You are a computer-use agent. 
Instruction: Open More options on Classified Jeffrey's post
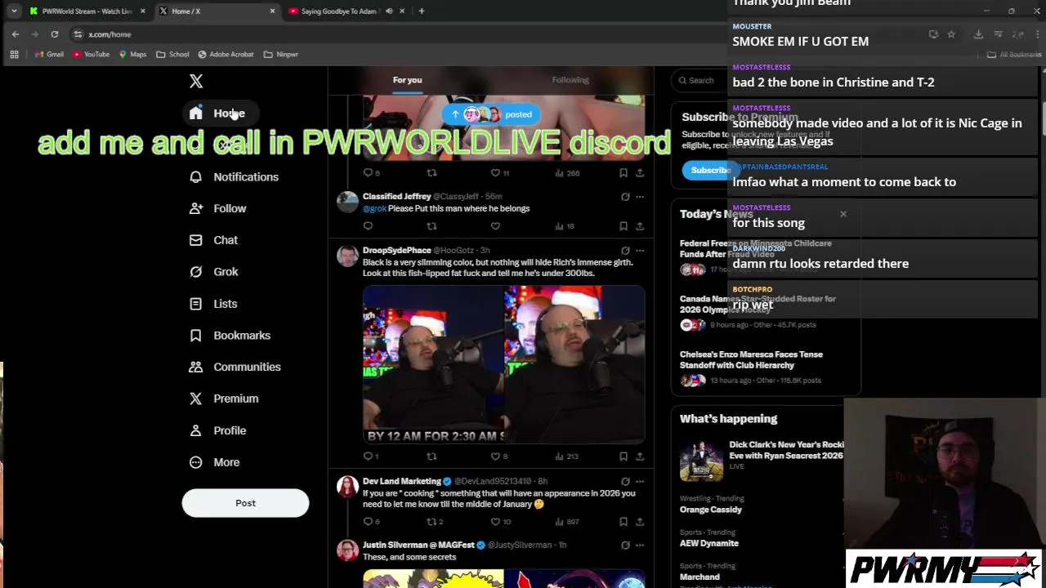(x=640, y=197)
